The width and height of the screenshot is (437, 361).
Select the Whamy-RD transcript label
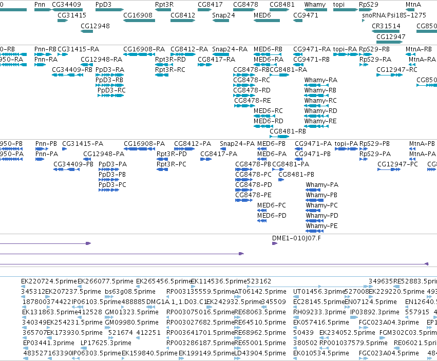pyautogui.click(x=321, y=111)
